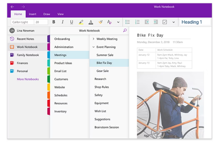Open more paragraph options dropdown
This screenshot has width=216, height=145.
pos(174,22)
